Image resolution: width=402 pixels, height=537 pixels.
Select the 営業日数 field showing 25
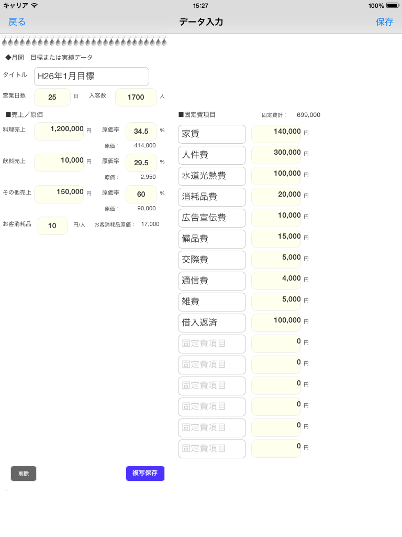pyautogui.click(x=52, y=97)
